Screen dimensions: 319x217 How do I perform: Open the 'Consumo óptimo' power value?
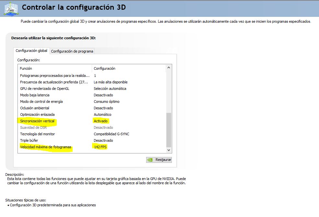[107, 102]
